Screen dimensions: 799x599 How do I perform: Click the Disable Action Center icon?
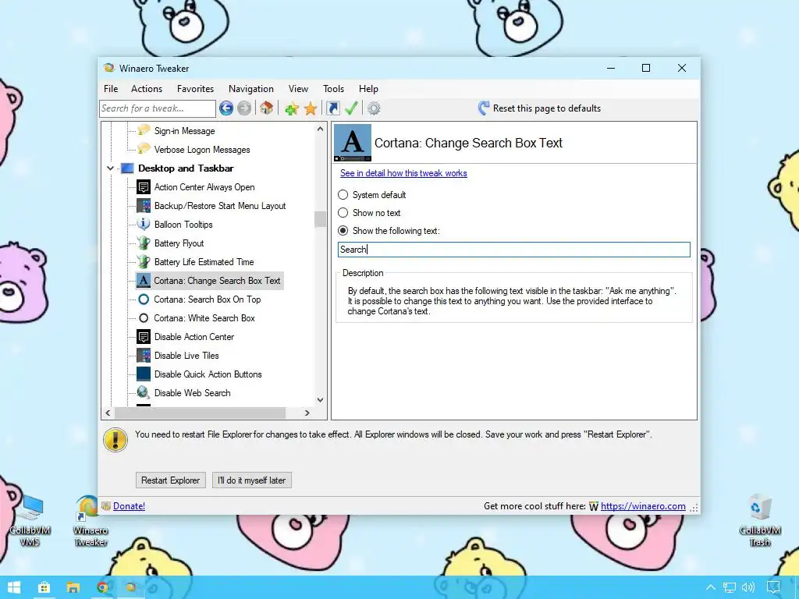click(144, 337)
